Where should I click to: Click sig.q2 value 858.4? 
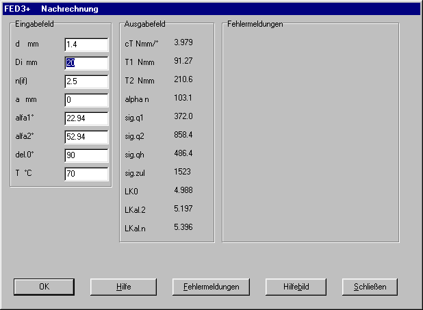click(183, 135)
